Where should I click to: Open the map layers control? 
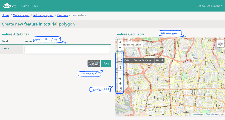coord(220,43)
